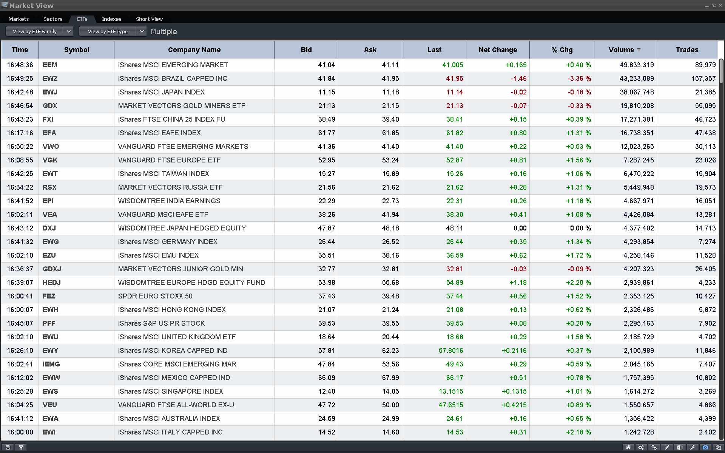This screenshot has height=453, width=725.
Task: Toggle Volume column sort arrow
Action: [639, 50]
